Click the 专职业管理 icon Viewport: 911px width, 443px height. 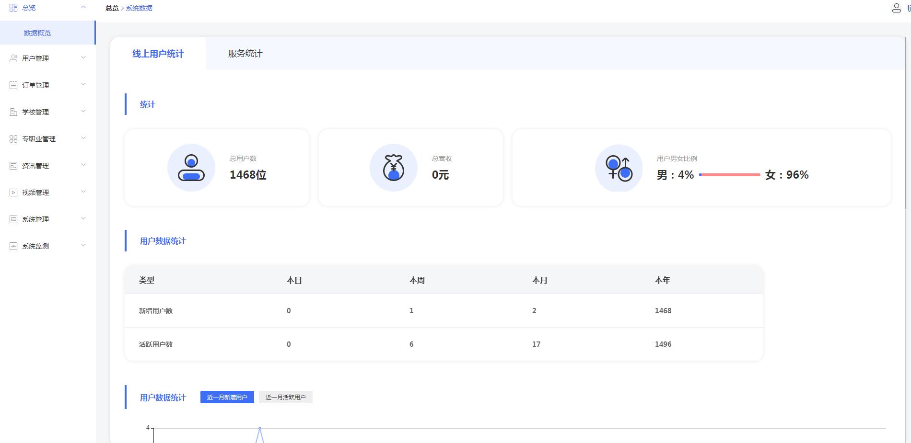pyautogui.click(x=13, y=139)
